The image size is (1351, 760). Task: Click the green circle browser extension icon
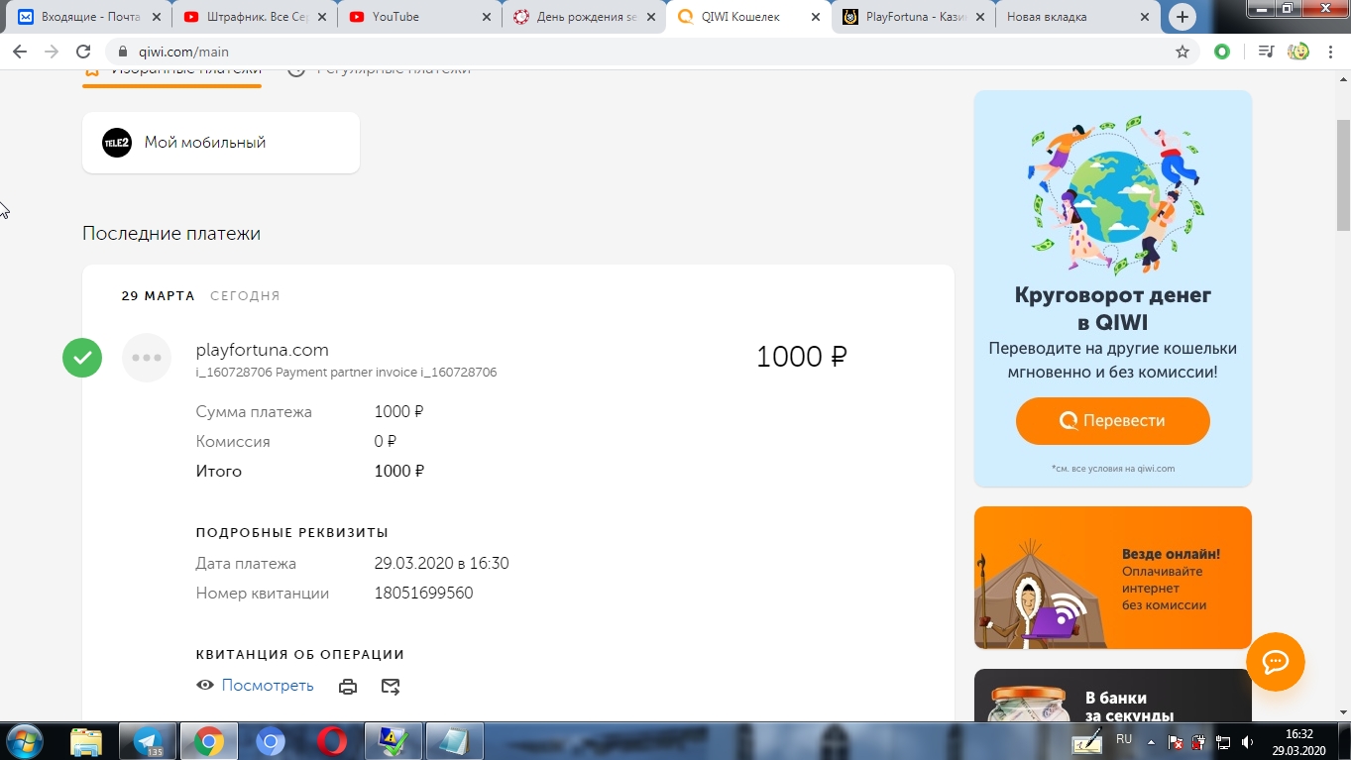point(1222,52)
